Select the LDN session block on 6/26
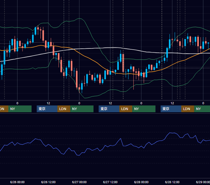This screenshot has height=185, width=210. pos(64,109)
